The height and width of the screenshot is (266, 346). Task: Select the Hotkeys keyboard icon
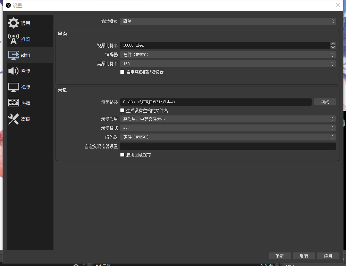click(14, 103)
